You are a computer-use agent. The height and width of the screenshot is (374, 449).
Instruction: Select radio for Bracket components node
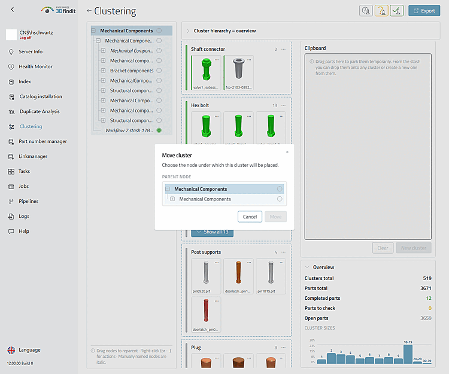click(159, 71)
